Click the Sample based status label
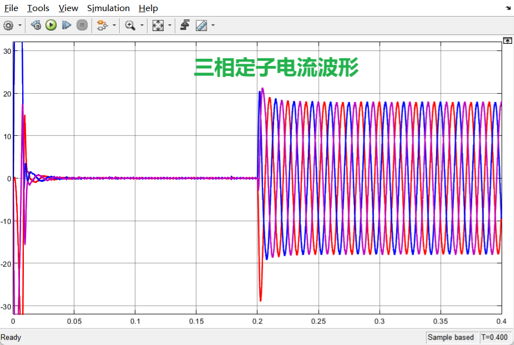Screen dimensions: 514x345 point(451,337)
